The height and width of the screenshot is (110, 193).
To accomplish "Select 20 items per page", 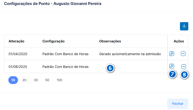I will click(x=24, y=80).
